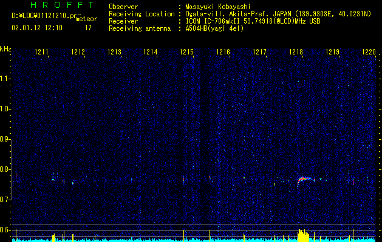Click the Receiving antenna label
This screenshot has width=382, height=242.
tap(140, 28)
